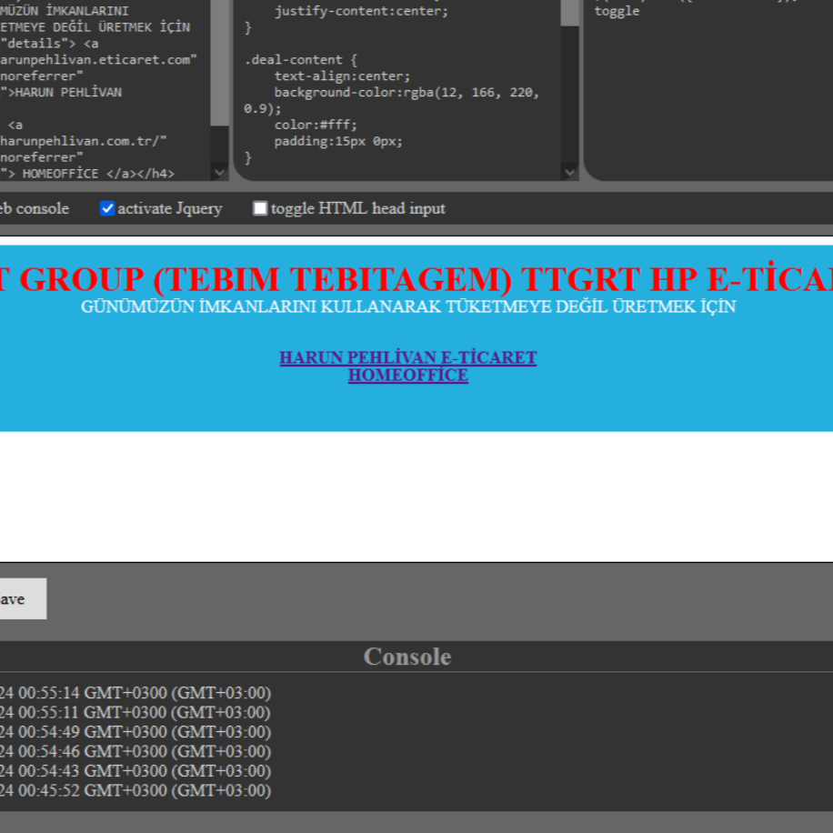The width and height of the screenshot is (833, 833).
Task: Click console entry 00:55:14 GMT+0300
Action: [135, 693]
